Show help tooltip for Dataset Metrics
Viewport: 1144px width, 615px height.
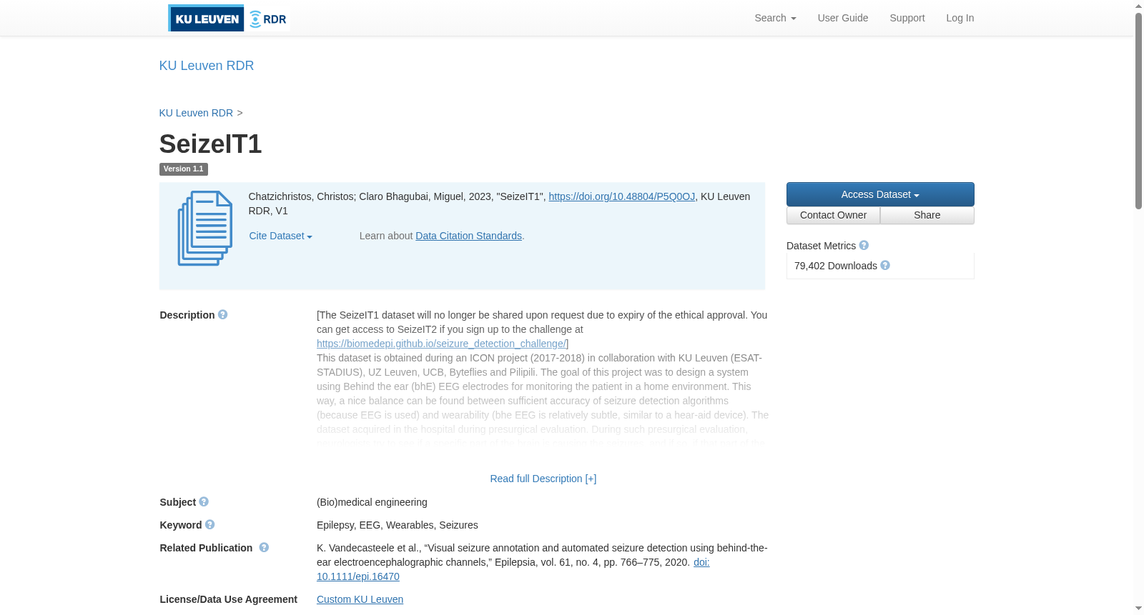coord(864,245)
